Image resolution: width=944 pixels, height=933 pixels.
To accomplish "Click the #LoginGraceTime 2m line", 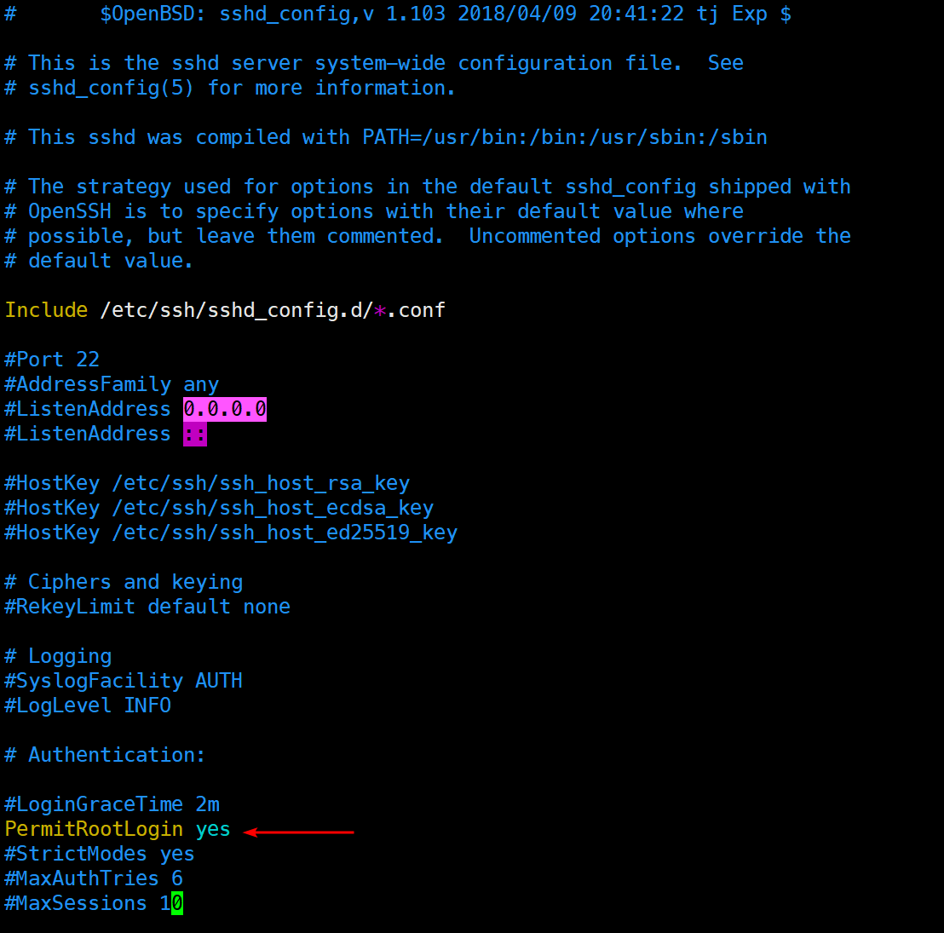I will pyautogui.click(x=112, y=804).
